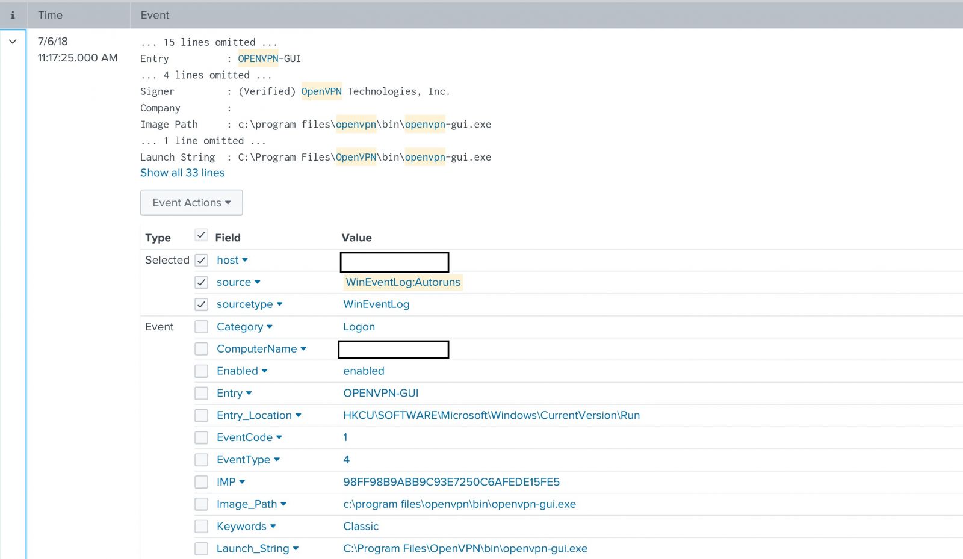The width and height of the screenshot is (963, 559).
Task: Check the Launch_String field checkbox
Action: point(201,549)
